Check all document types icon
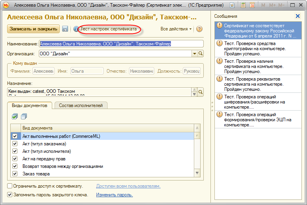Image resolution: width=307 pixels, height=205 pixels. (15, 117)
